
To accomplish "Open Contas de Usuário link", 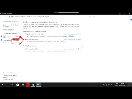I will pyautogui.click(x=8, y=80).
